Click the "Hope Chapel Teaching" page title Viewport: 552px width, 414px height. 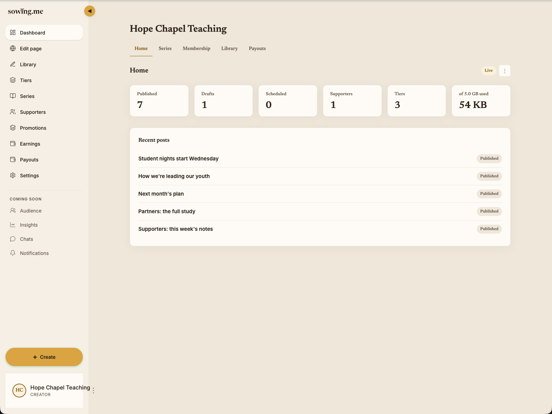178,29
